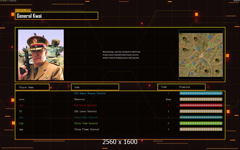The height and width of the screenshot is (150, 240).
Task: Click the General Kwai title box
Action: (56, 16)
